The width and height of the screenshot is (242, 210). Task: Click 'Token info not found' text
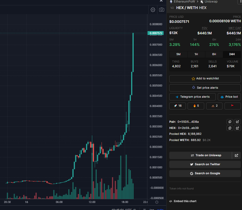click(x=181, y=189)
